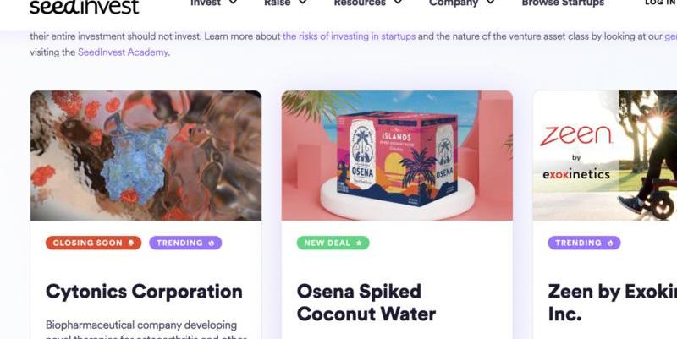The width and height of the screenshot is (677, 339).
Task: Click the Log In nav item
Action: click(x=661, y=3)
